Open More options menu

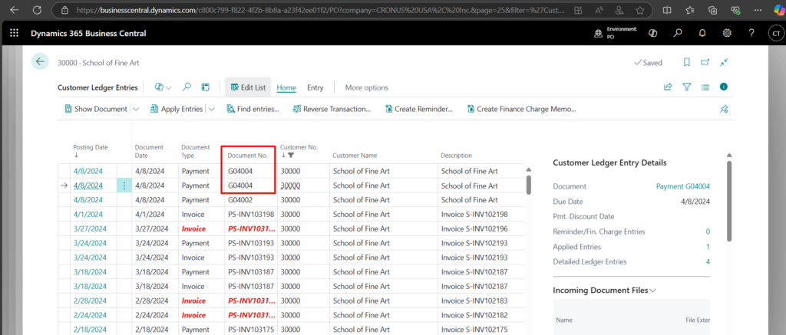(x=366, y=87)
